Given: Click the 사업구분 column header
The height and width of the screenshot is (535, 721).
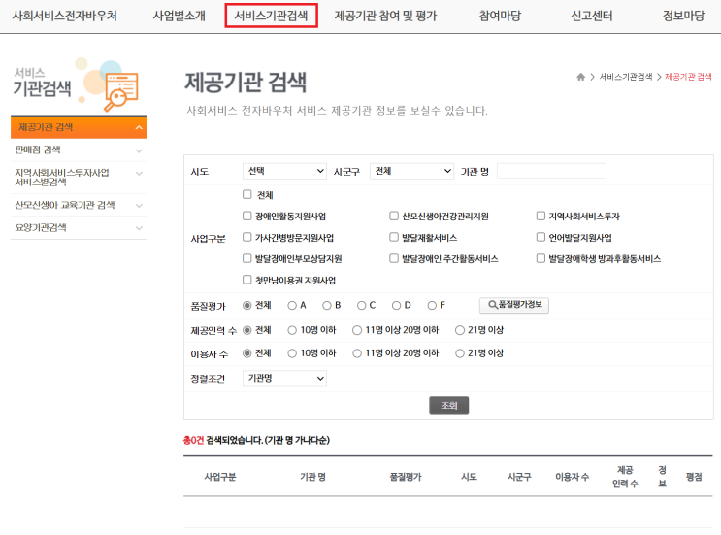Looking at the screenshot, I should coord(220,477).
